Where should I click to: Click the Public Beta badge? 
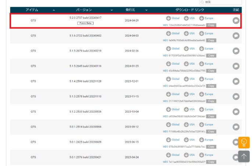(x=85, y=23)
